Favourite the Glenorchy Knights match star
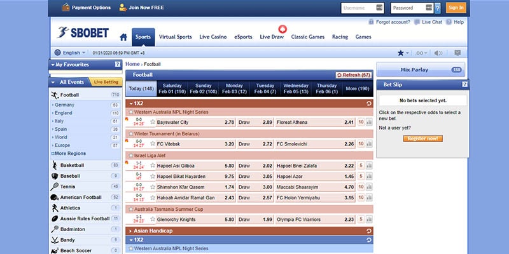The image size is (509, 254). pyautogui.click(x=153, y=219)
